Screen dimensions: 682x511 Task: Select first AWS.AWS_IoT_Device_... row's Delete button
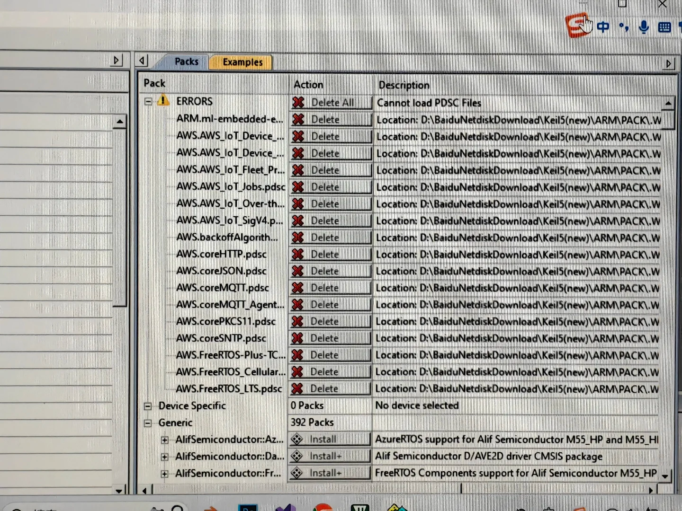tap(331, 136)
